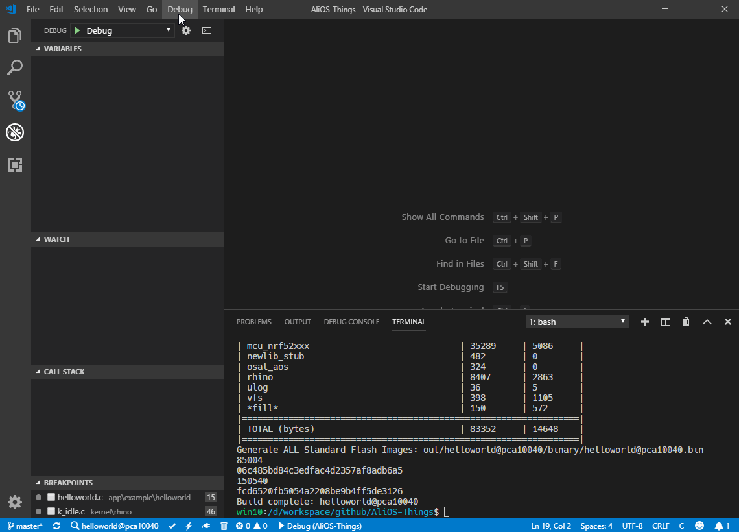
Task: Switch to the OUTPUT tab
Action: pos(298,322)
